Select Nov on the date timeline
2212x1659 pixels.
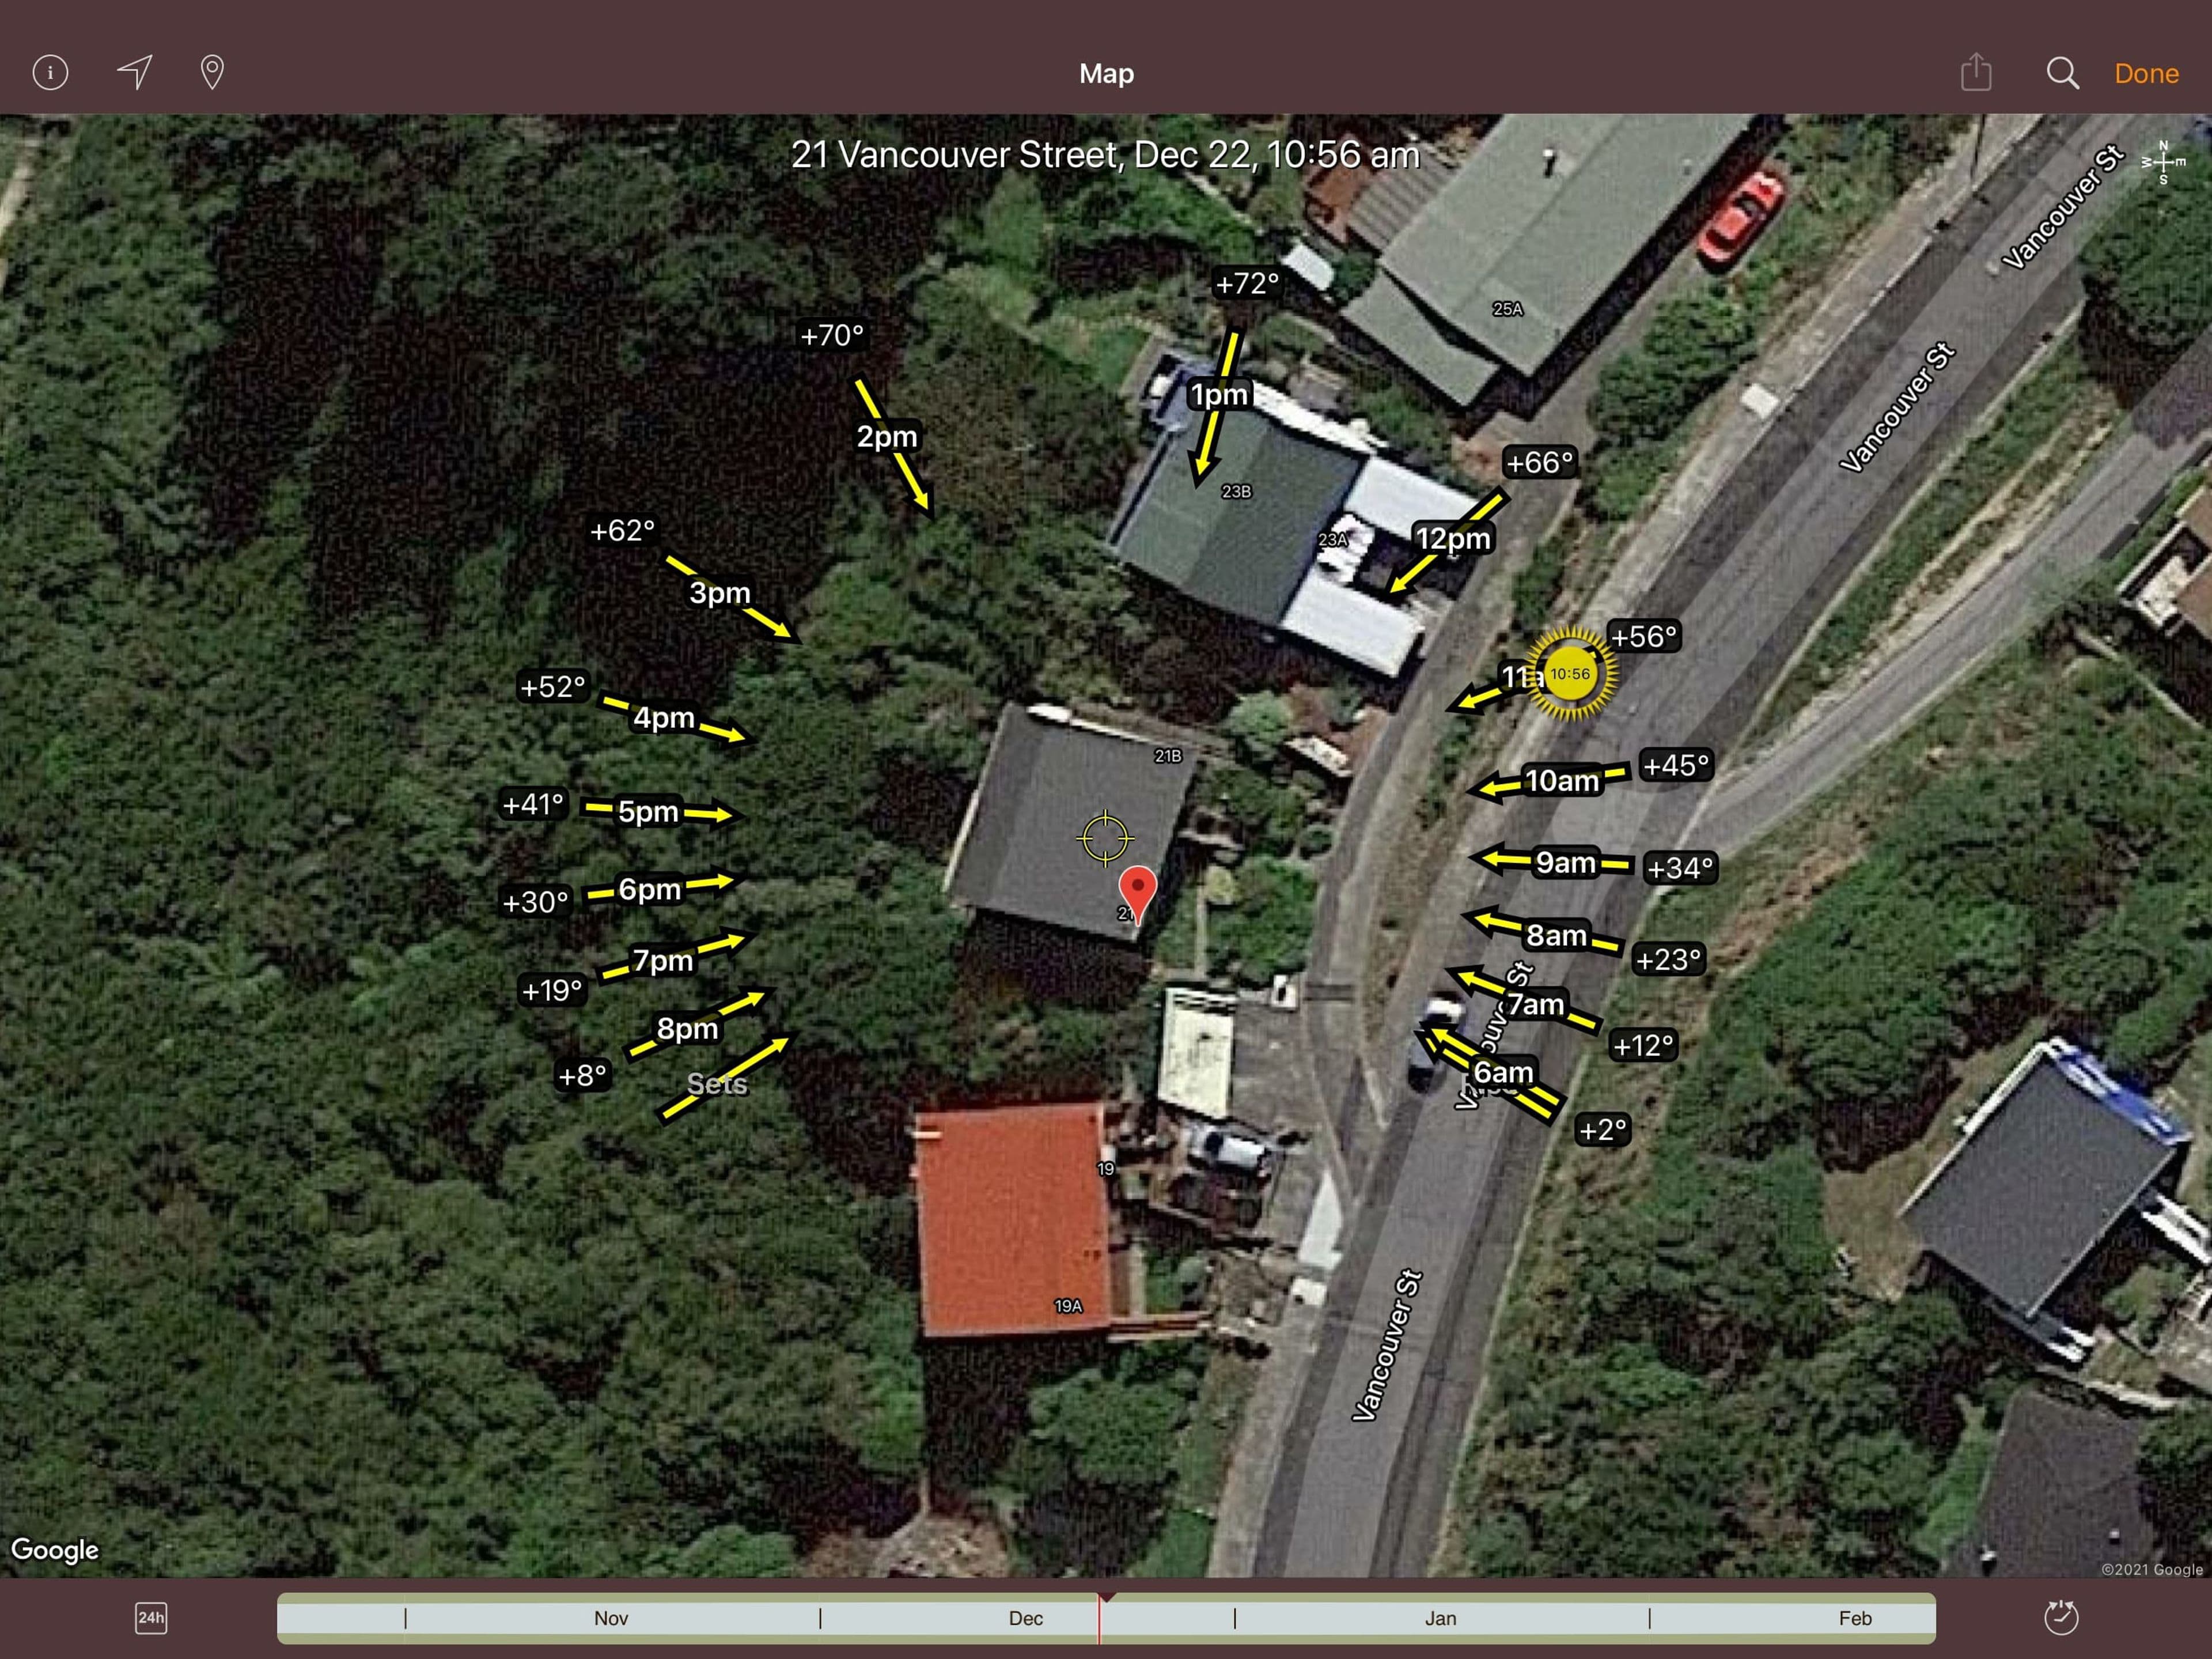[x=611, y=1618]
